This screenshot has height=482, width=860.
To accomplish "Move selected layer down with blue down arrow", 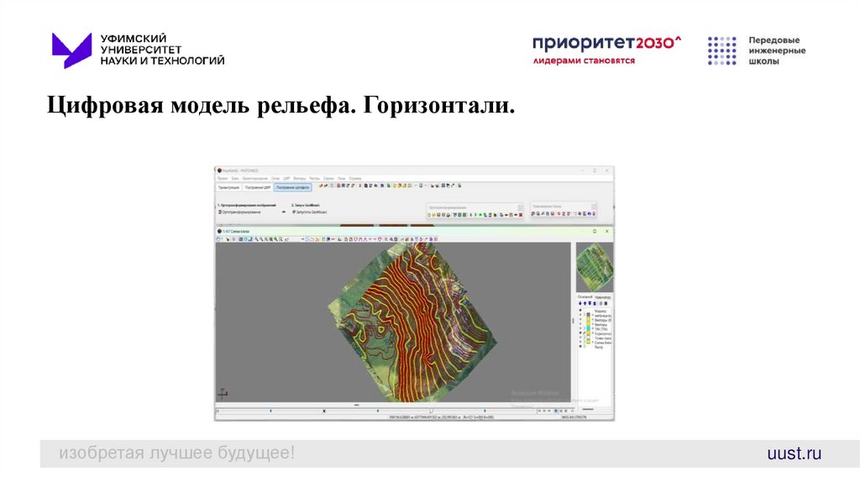I will click(579, 303).
